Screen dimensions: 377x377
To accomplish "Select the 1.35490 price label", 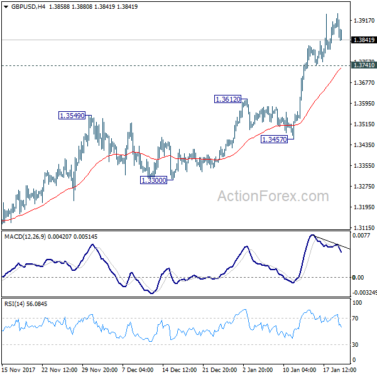I will 73,116.
